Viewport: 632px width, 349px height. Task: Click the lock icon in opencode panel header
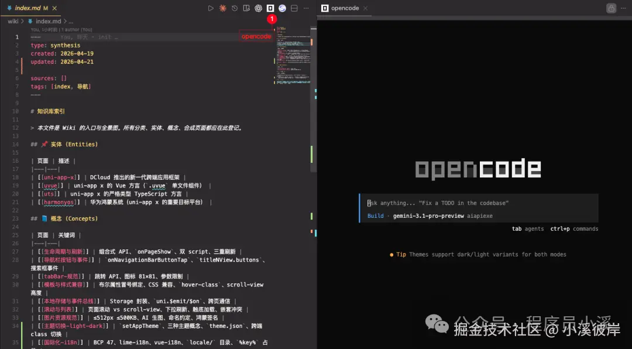click(x=612, y=8)
